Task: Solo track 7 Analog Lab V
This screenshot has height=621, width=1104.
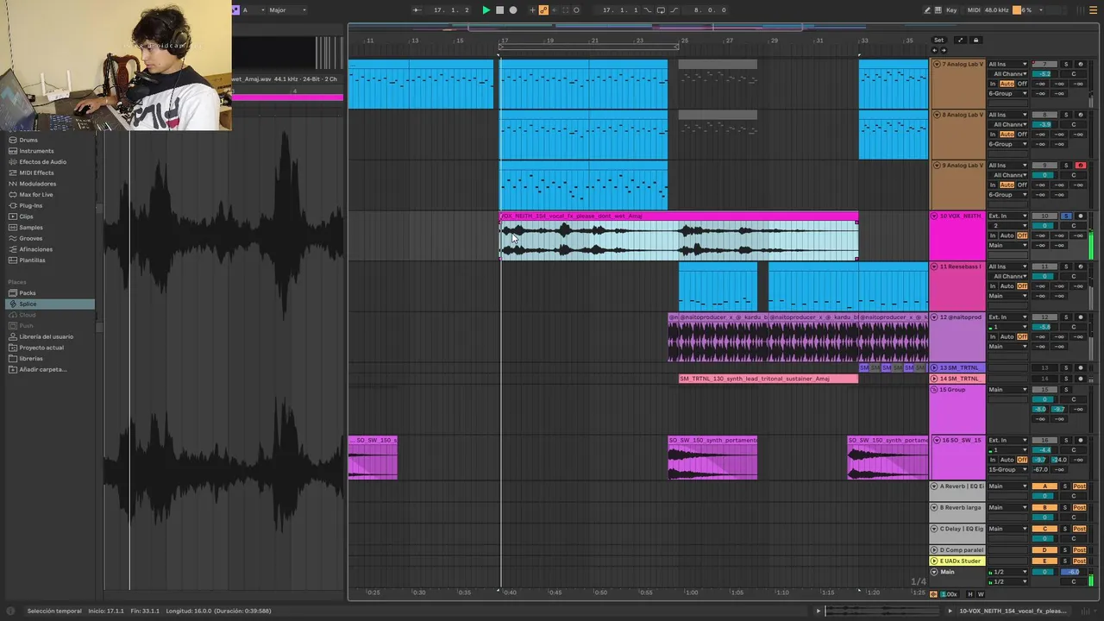Action: (x=1065, y=65)
